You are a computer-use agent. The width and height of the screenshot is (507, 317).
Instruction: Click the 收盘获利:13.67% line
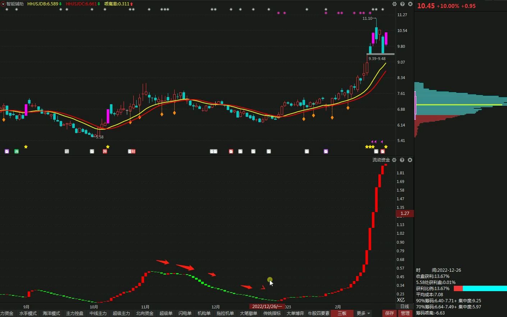point(433,276)
